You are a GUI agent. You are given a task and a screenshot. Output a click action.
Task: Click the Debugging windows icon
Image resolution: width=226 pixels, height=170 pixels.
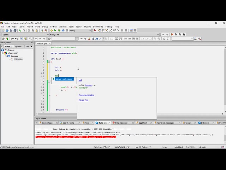point(131,30)
